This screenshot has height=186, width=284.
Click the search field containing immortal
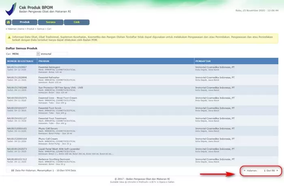coord(54,54)
